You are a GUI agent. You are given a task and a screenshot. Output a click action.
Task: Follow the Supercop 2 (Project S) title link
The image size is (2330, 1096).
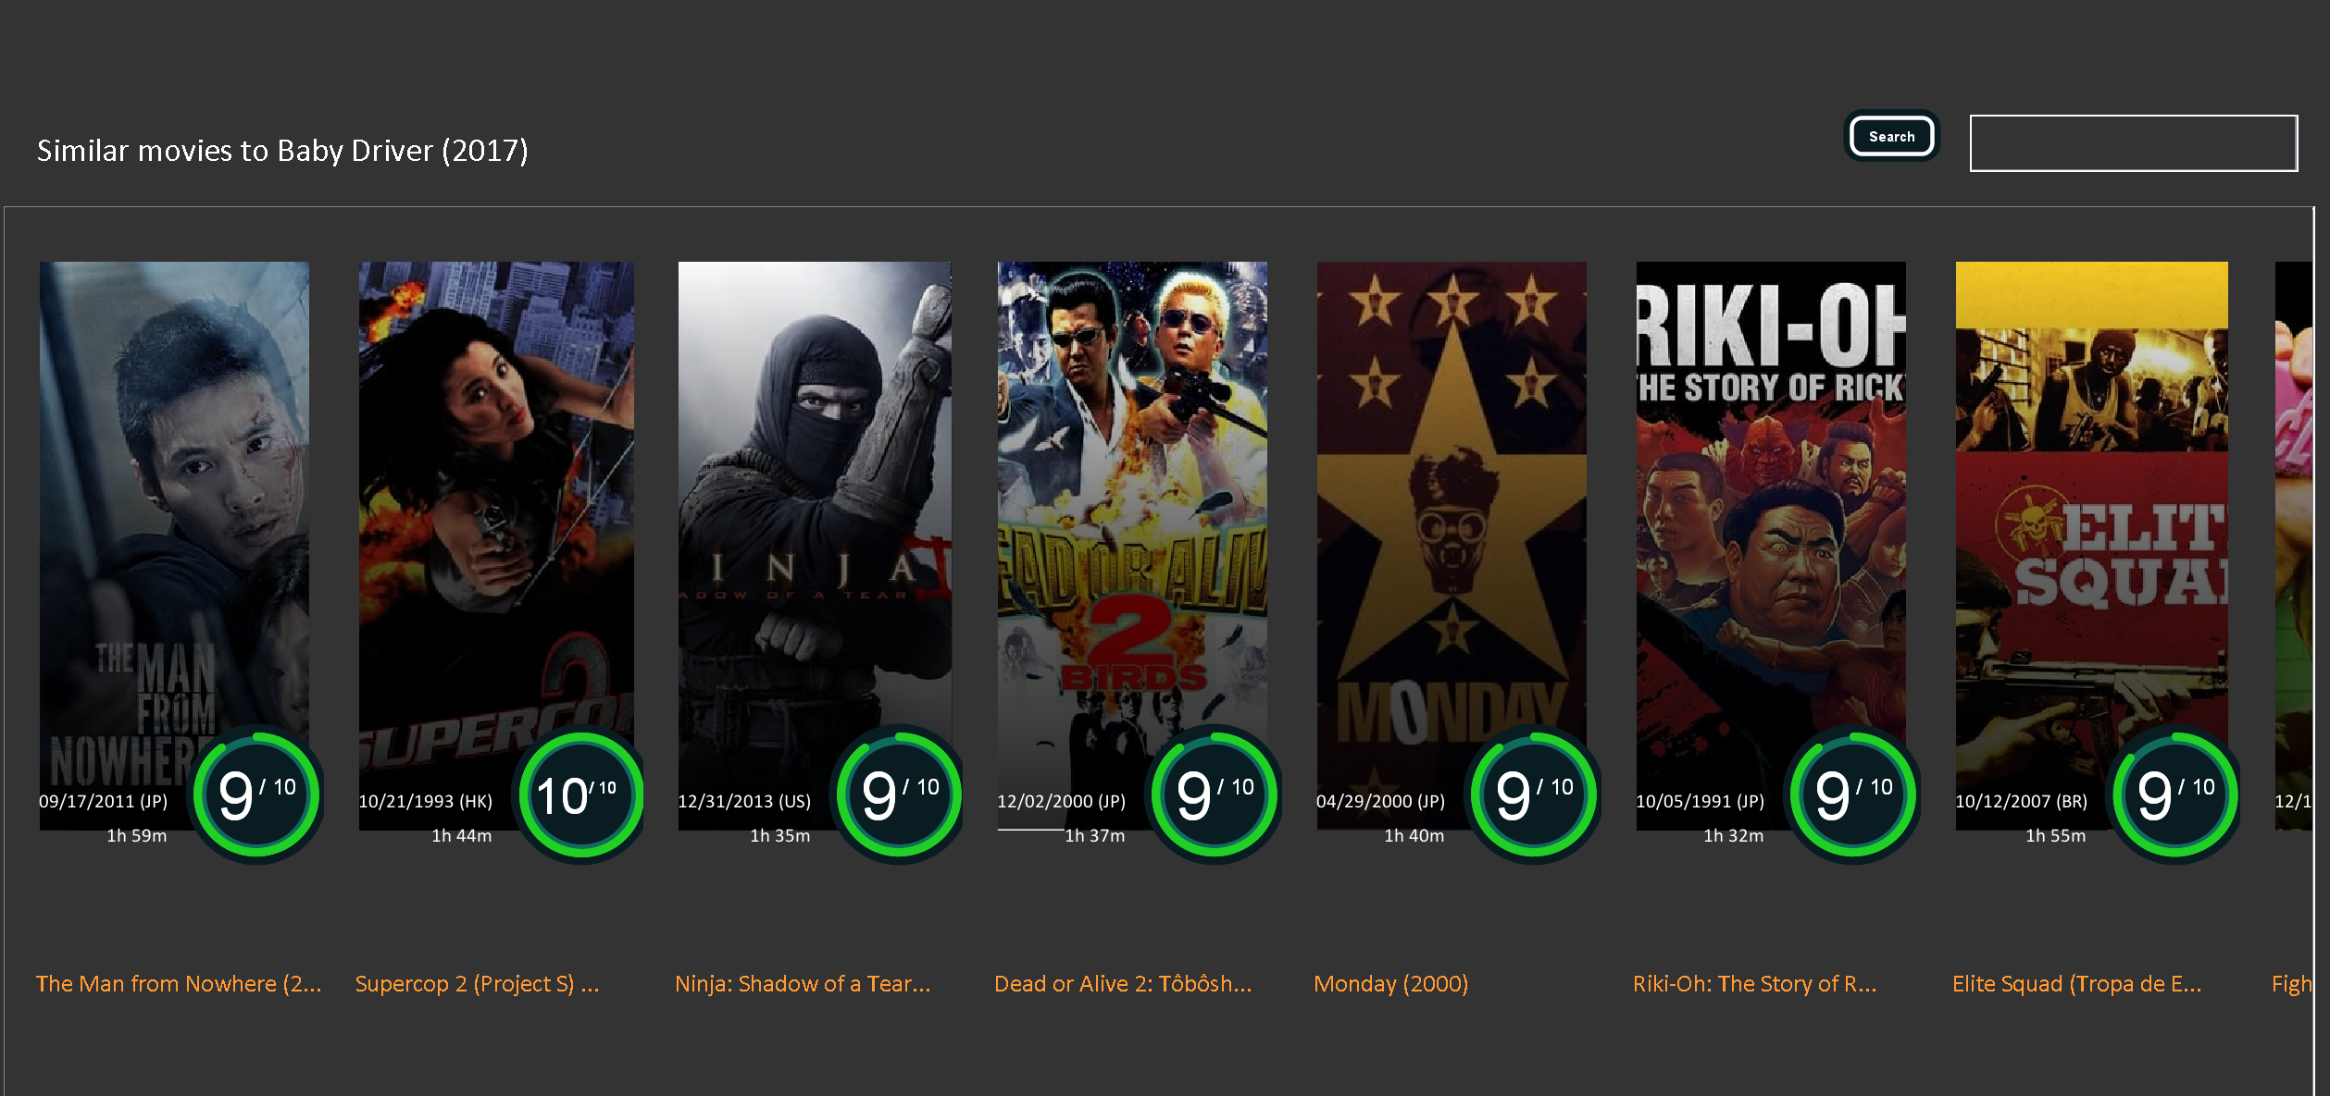[x=477, y=984]
